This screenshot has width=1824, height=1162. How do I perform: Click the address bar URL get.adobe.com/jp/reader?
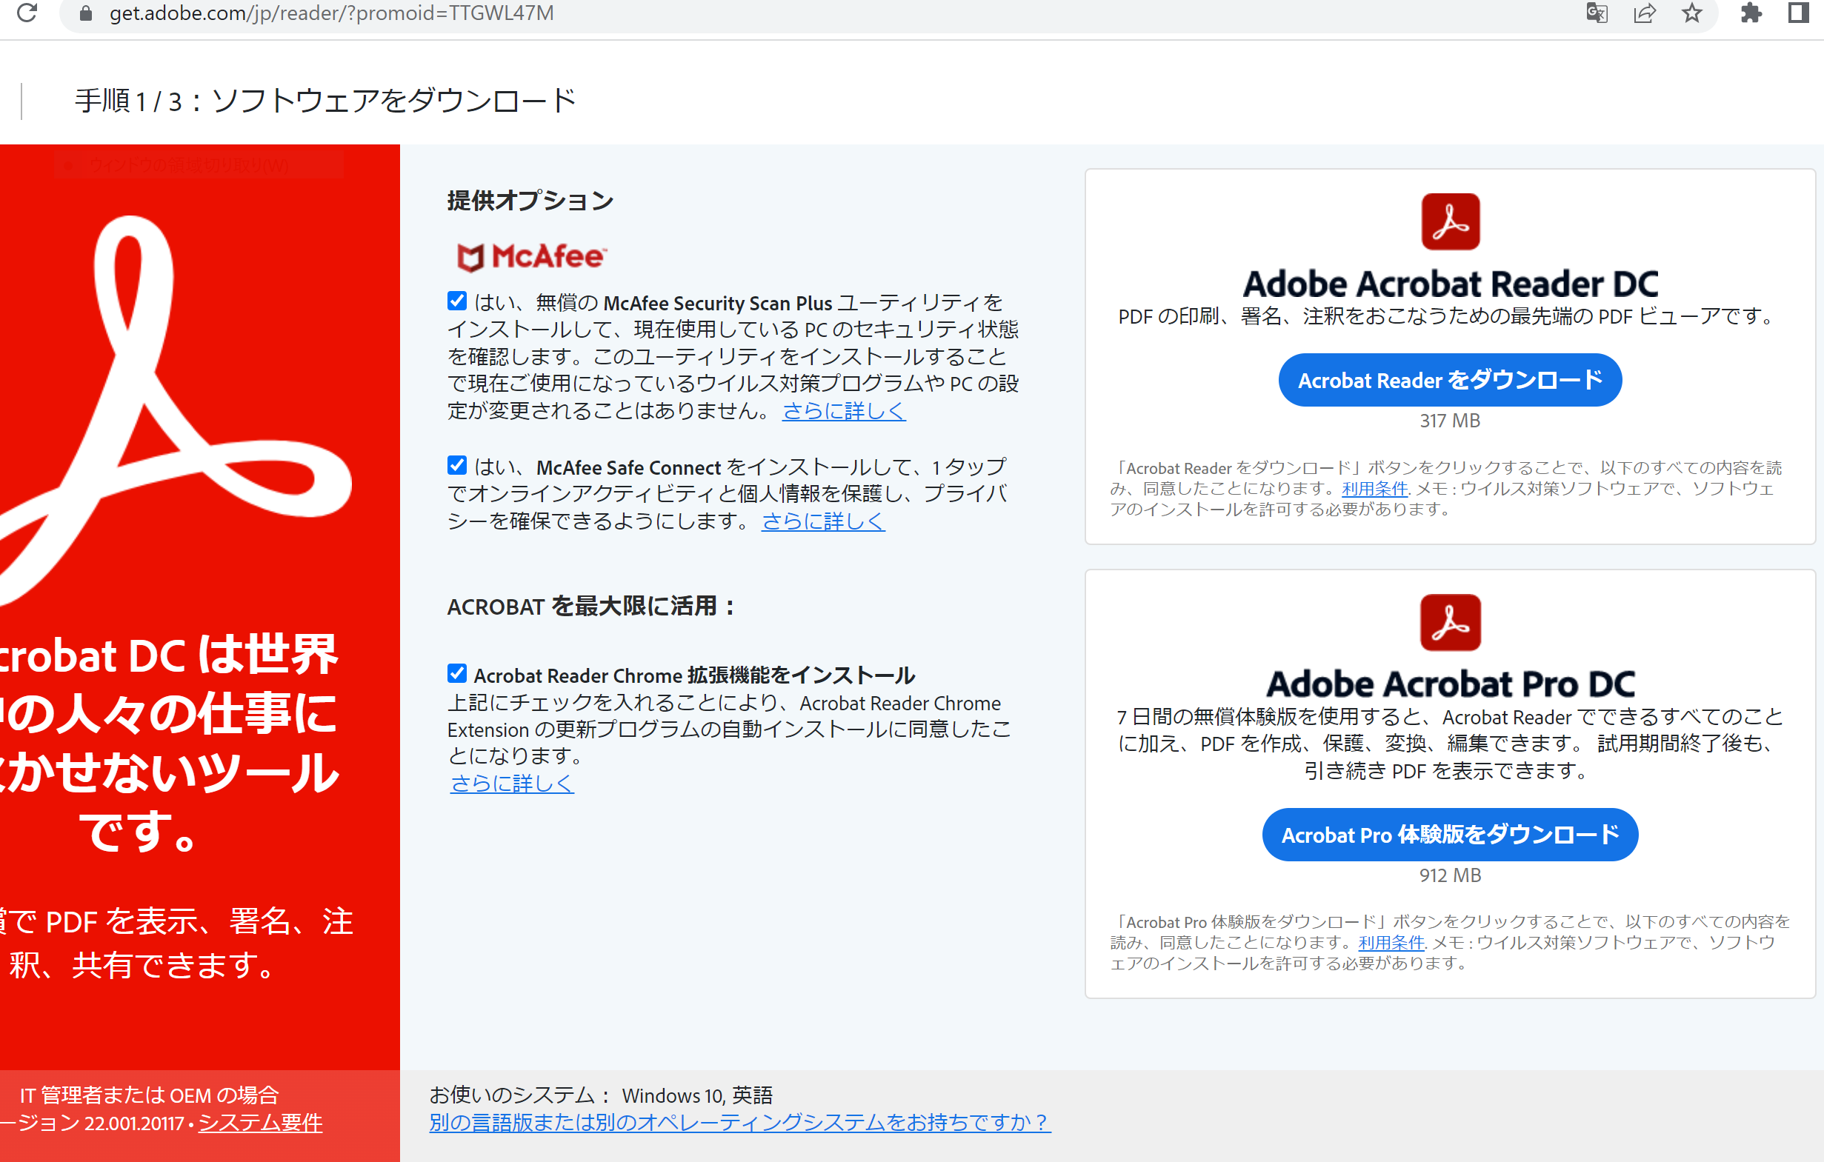pyautogui.click(x=332, y=13)
